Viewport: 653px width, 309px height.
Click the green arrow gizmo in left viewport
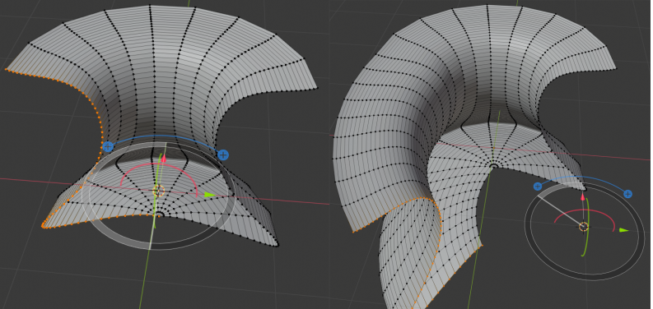pyautogui.click(x=210, y=195)
